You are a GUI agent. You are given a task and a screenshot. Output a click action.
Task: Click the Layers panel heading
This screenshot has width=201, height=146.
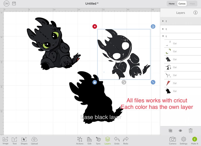coord(180,13)
